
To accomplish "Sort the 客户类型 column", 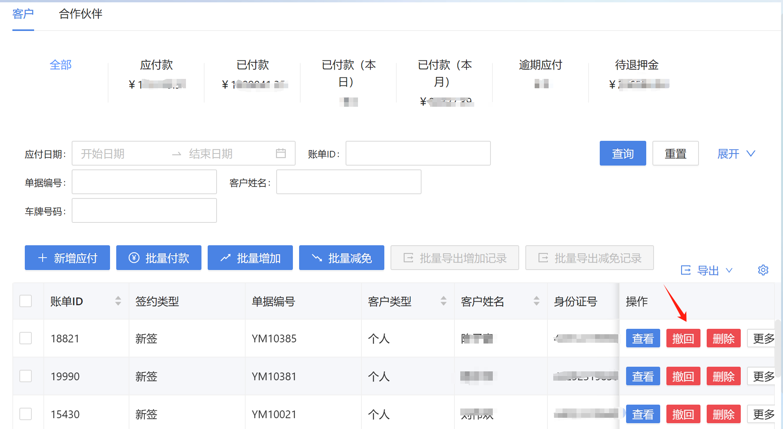I will coord(444,301).
